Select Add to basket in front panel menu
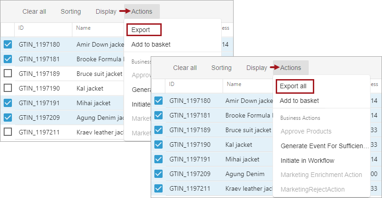Viewport: 382px width, 198px height. pos(299,101)
